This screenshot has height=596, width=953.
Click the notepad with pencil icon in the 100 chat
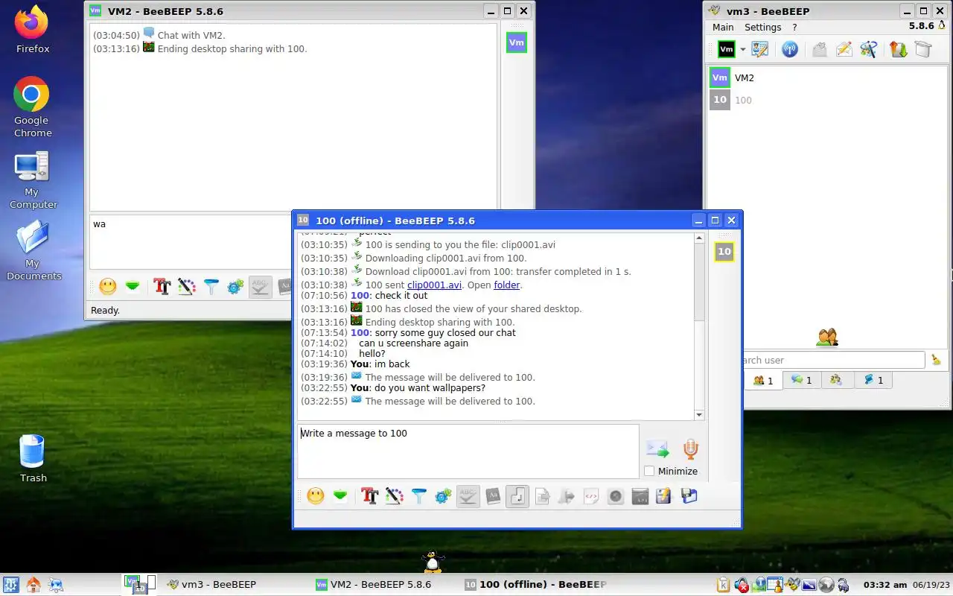click(x=664, y=496)
